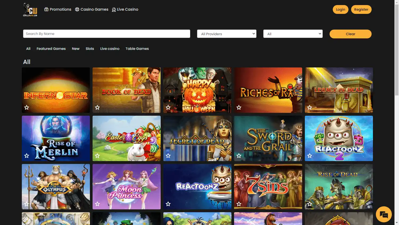Viewport: 399px width, 225px height.
Task: Click the Login button
Action: click(x=340, y=9)
